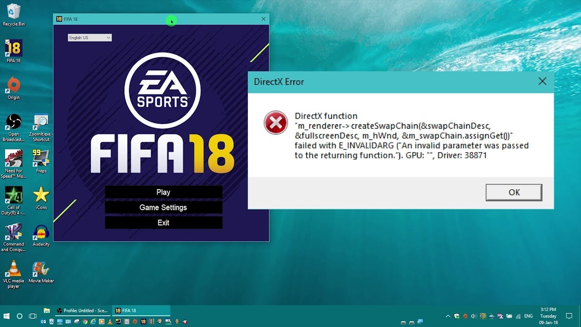
Task: Launch Chrome from taskbar quick launch
Action: click(85, 322)
